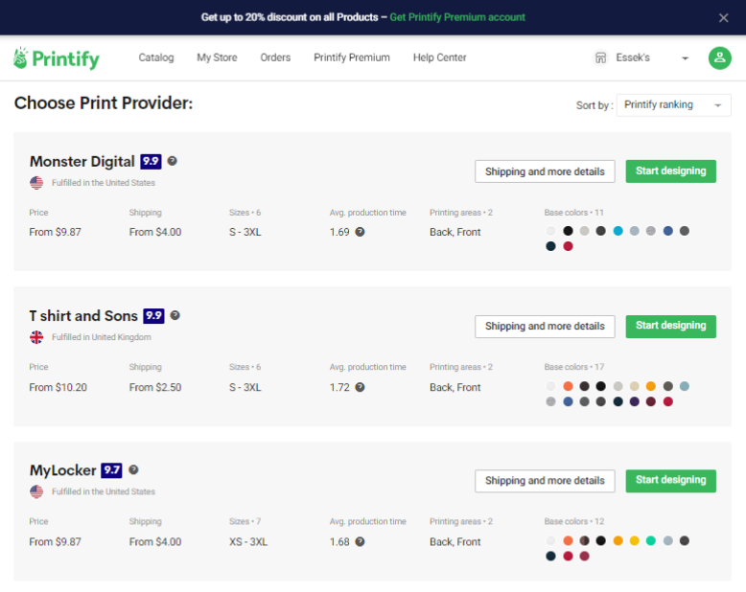Click help icon next to Monster Digital rating
The image size is (746, 592).
(173, 161)
